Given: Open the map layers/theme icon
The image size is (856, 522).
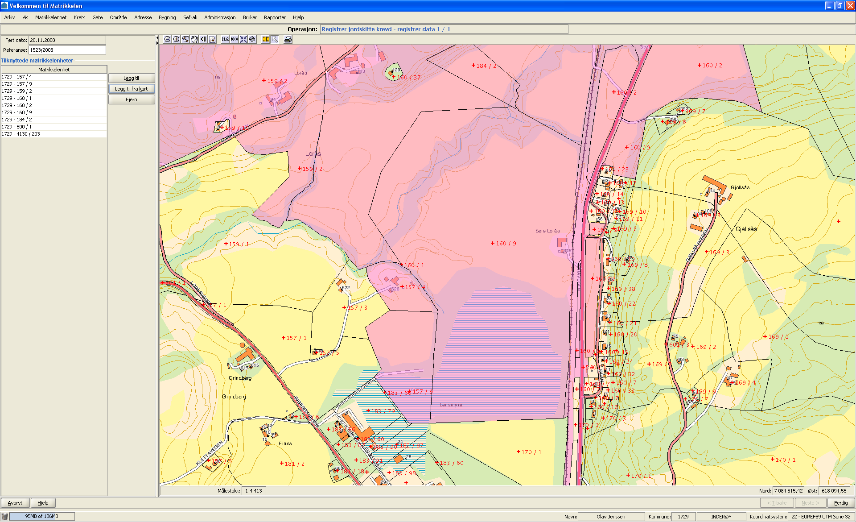Looking at the screenshot, I should [x=212, y=39].
